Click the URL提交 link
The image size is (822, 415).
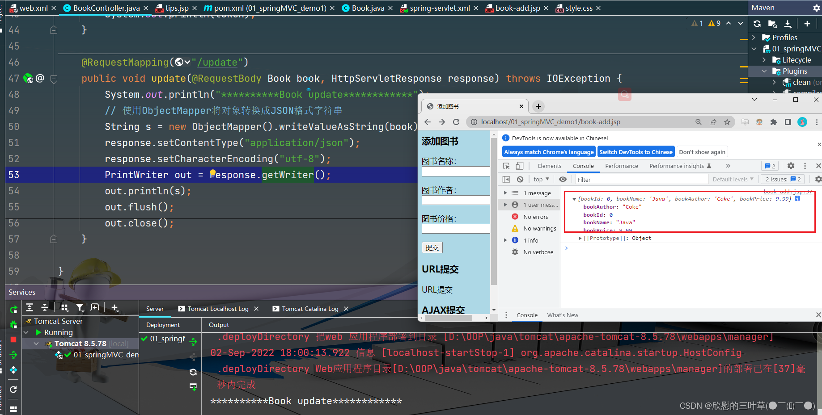[x=437, y=289]
